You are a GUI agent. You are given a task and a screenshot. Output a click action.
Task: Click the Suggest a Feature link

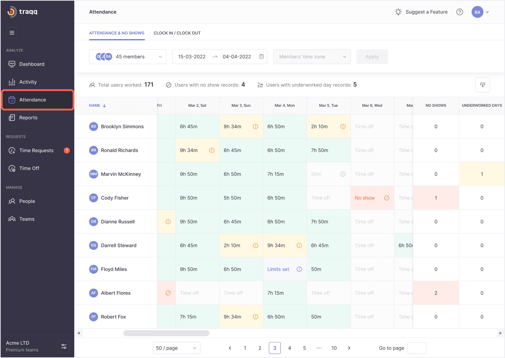point(427,12)
